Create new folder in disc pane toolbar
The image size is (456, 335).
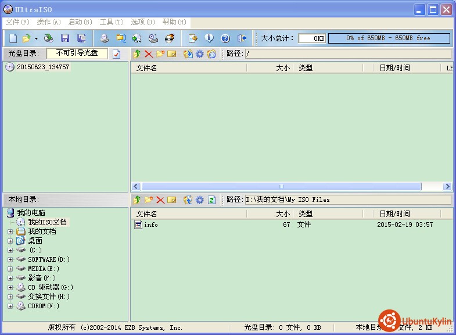tap(160, 54)
